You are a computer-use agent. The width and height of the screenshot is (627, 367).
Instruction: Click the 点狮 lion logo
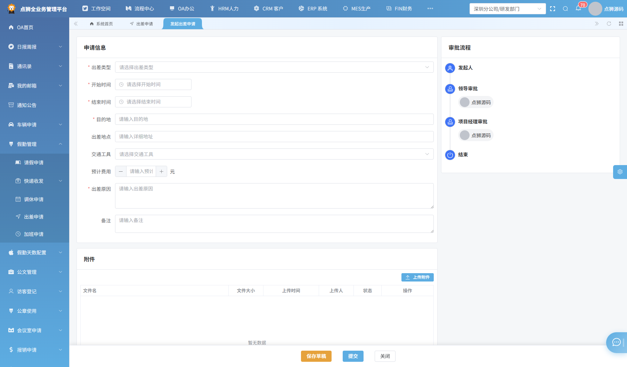tap(11, 9)
